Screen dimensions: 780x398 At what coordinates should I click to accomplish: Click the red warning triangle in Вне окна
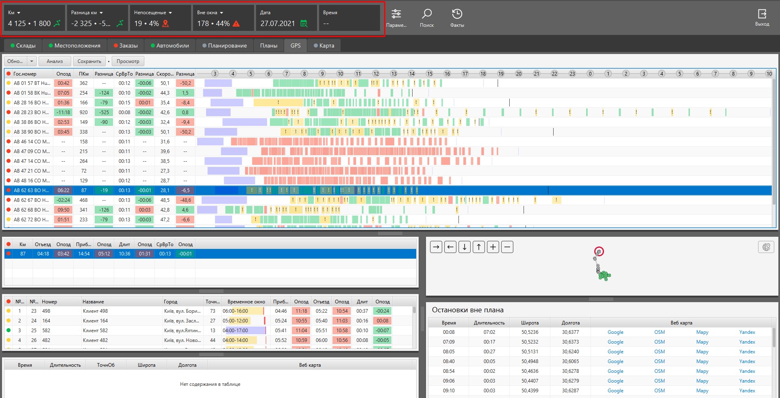point(236,24)
